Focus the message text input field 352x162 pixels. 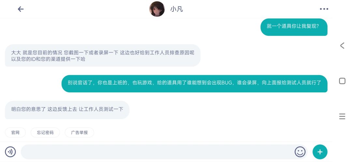156,152
